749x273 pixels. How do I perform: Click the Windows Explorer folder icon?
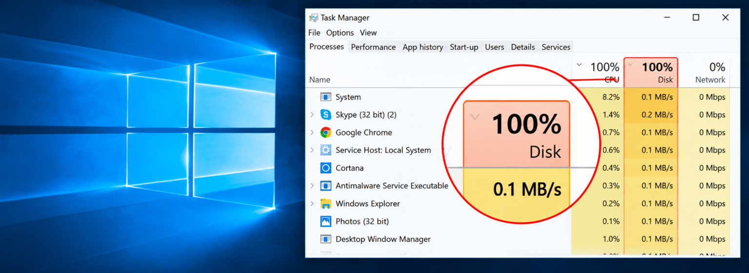pyautogui.click(x=326, y=203)
